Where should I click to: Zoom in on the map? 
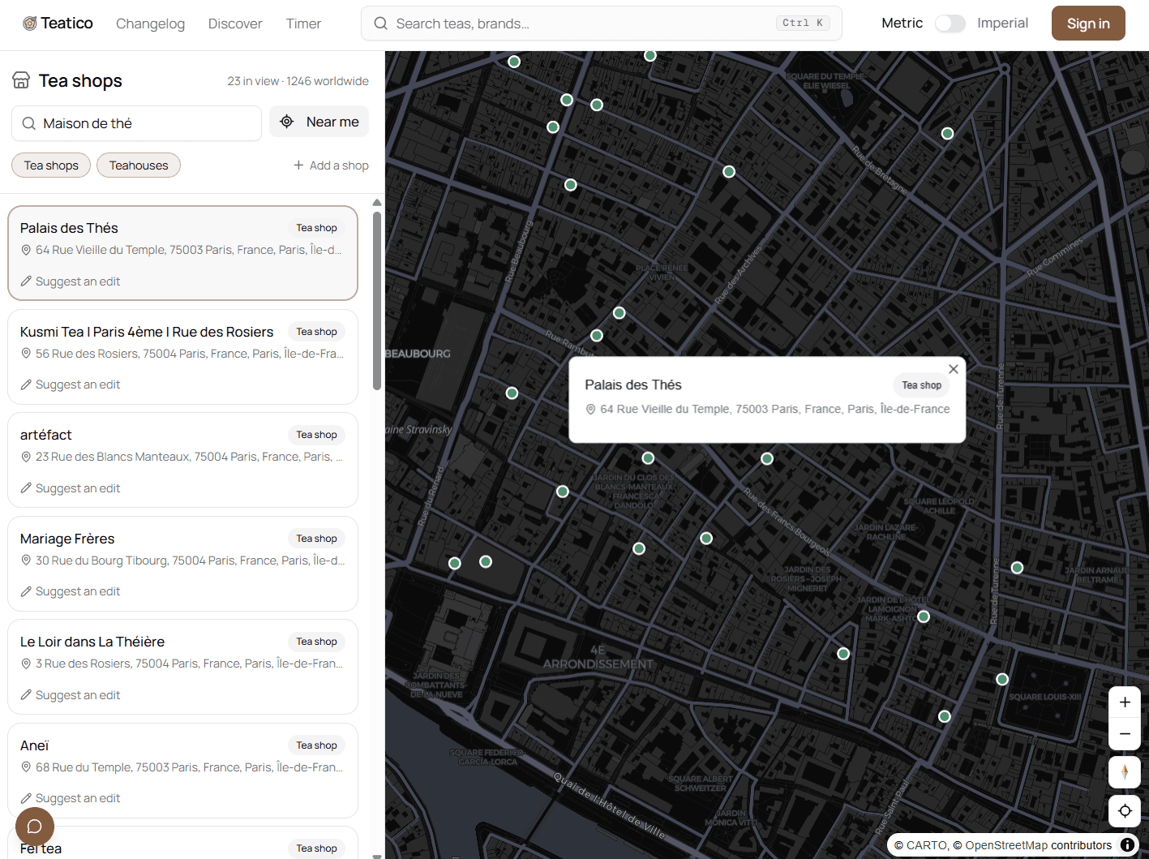1125,702
